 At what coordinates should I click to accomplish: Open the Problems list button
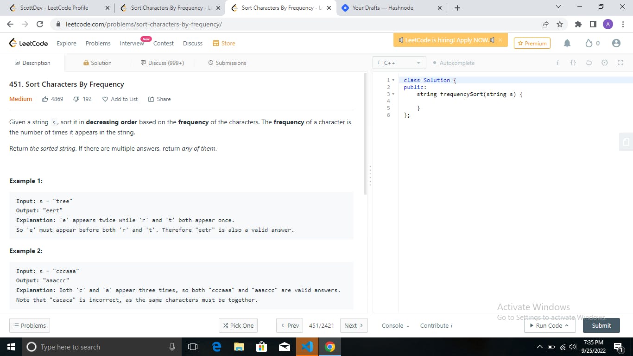coord(30,325)
